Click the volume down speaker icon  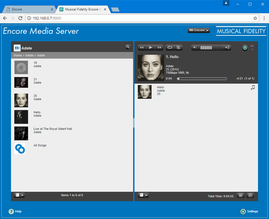click(x=195, y=48)
